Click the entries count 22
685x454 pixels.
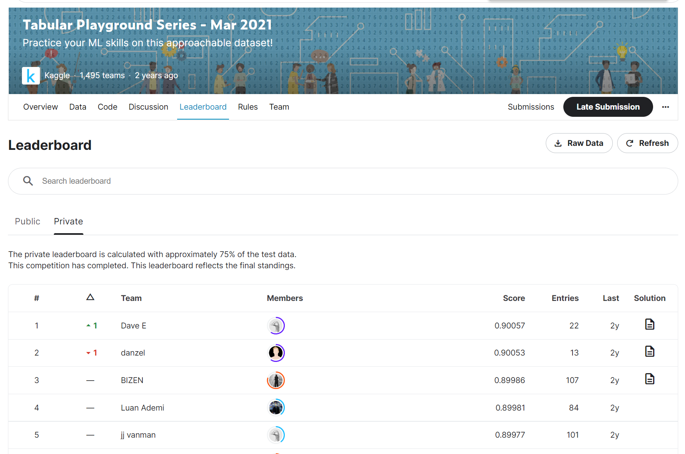(574, 326)
